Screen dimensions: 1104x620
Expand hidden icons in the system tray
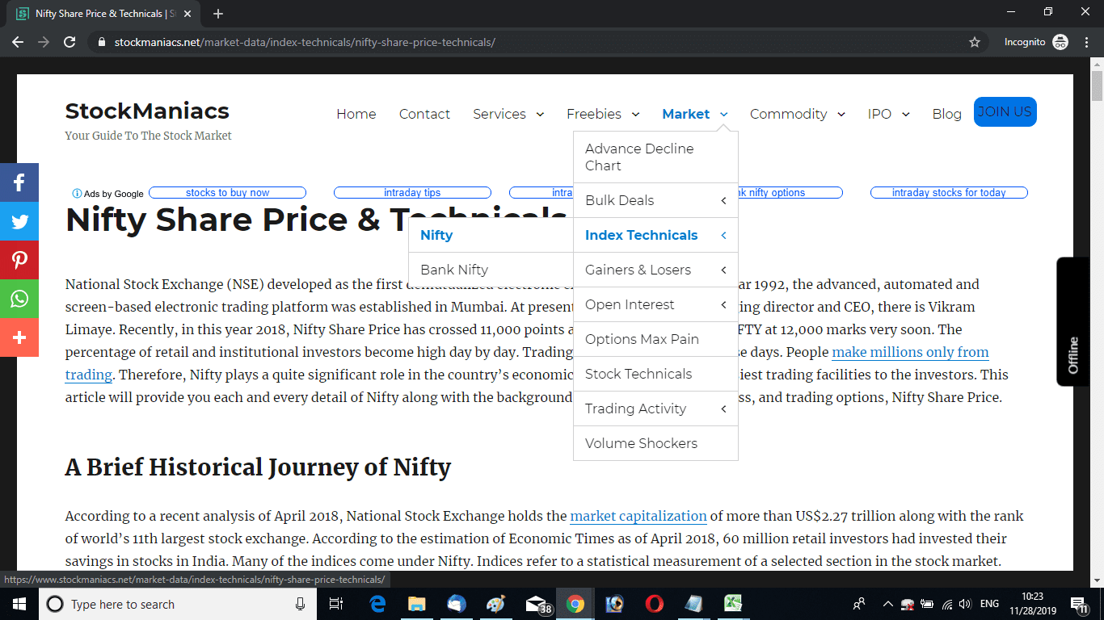coord(887,603)
